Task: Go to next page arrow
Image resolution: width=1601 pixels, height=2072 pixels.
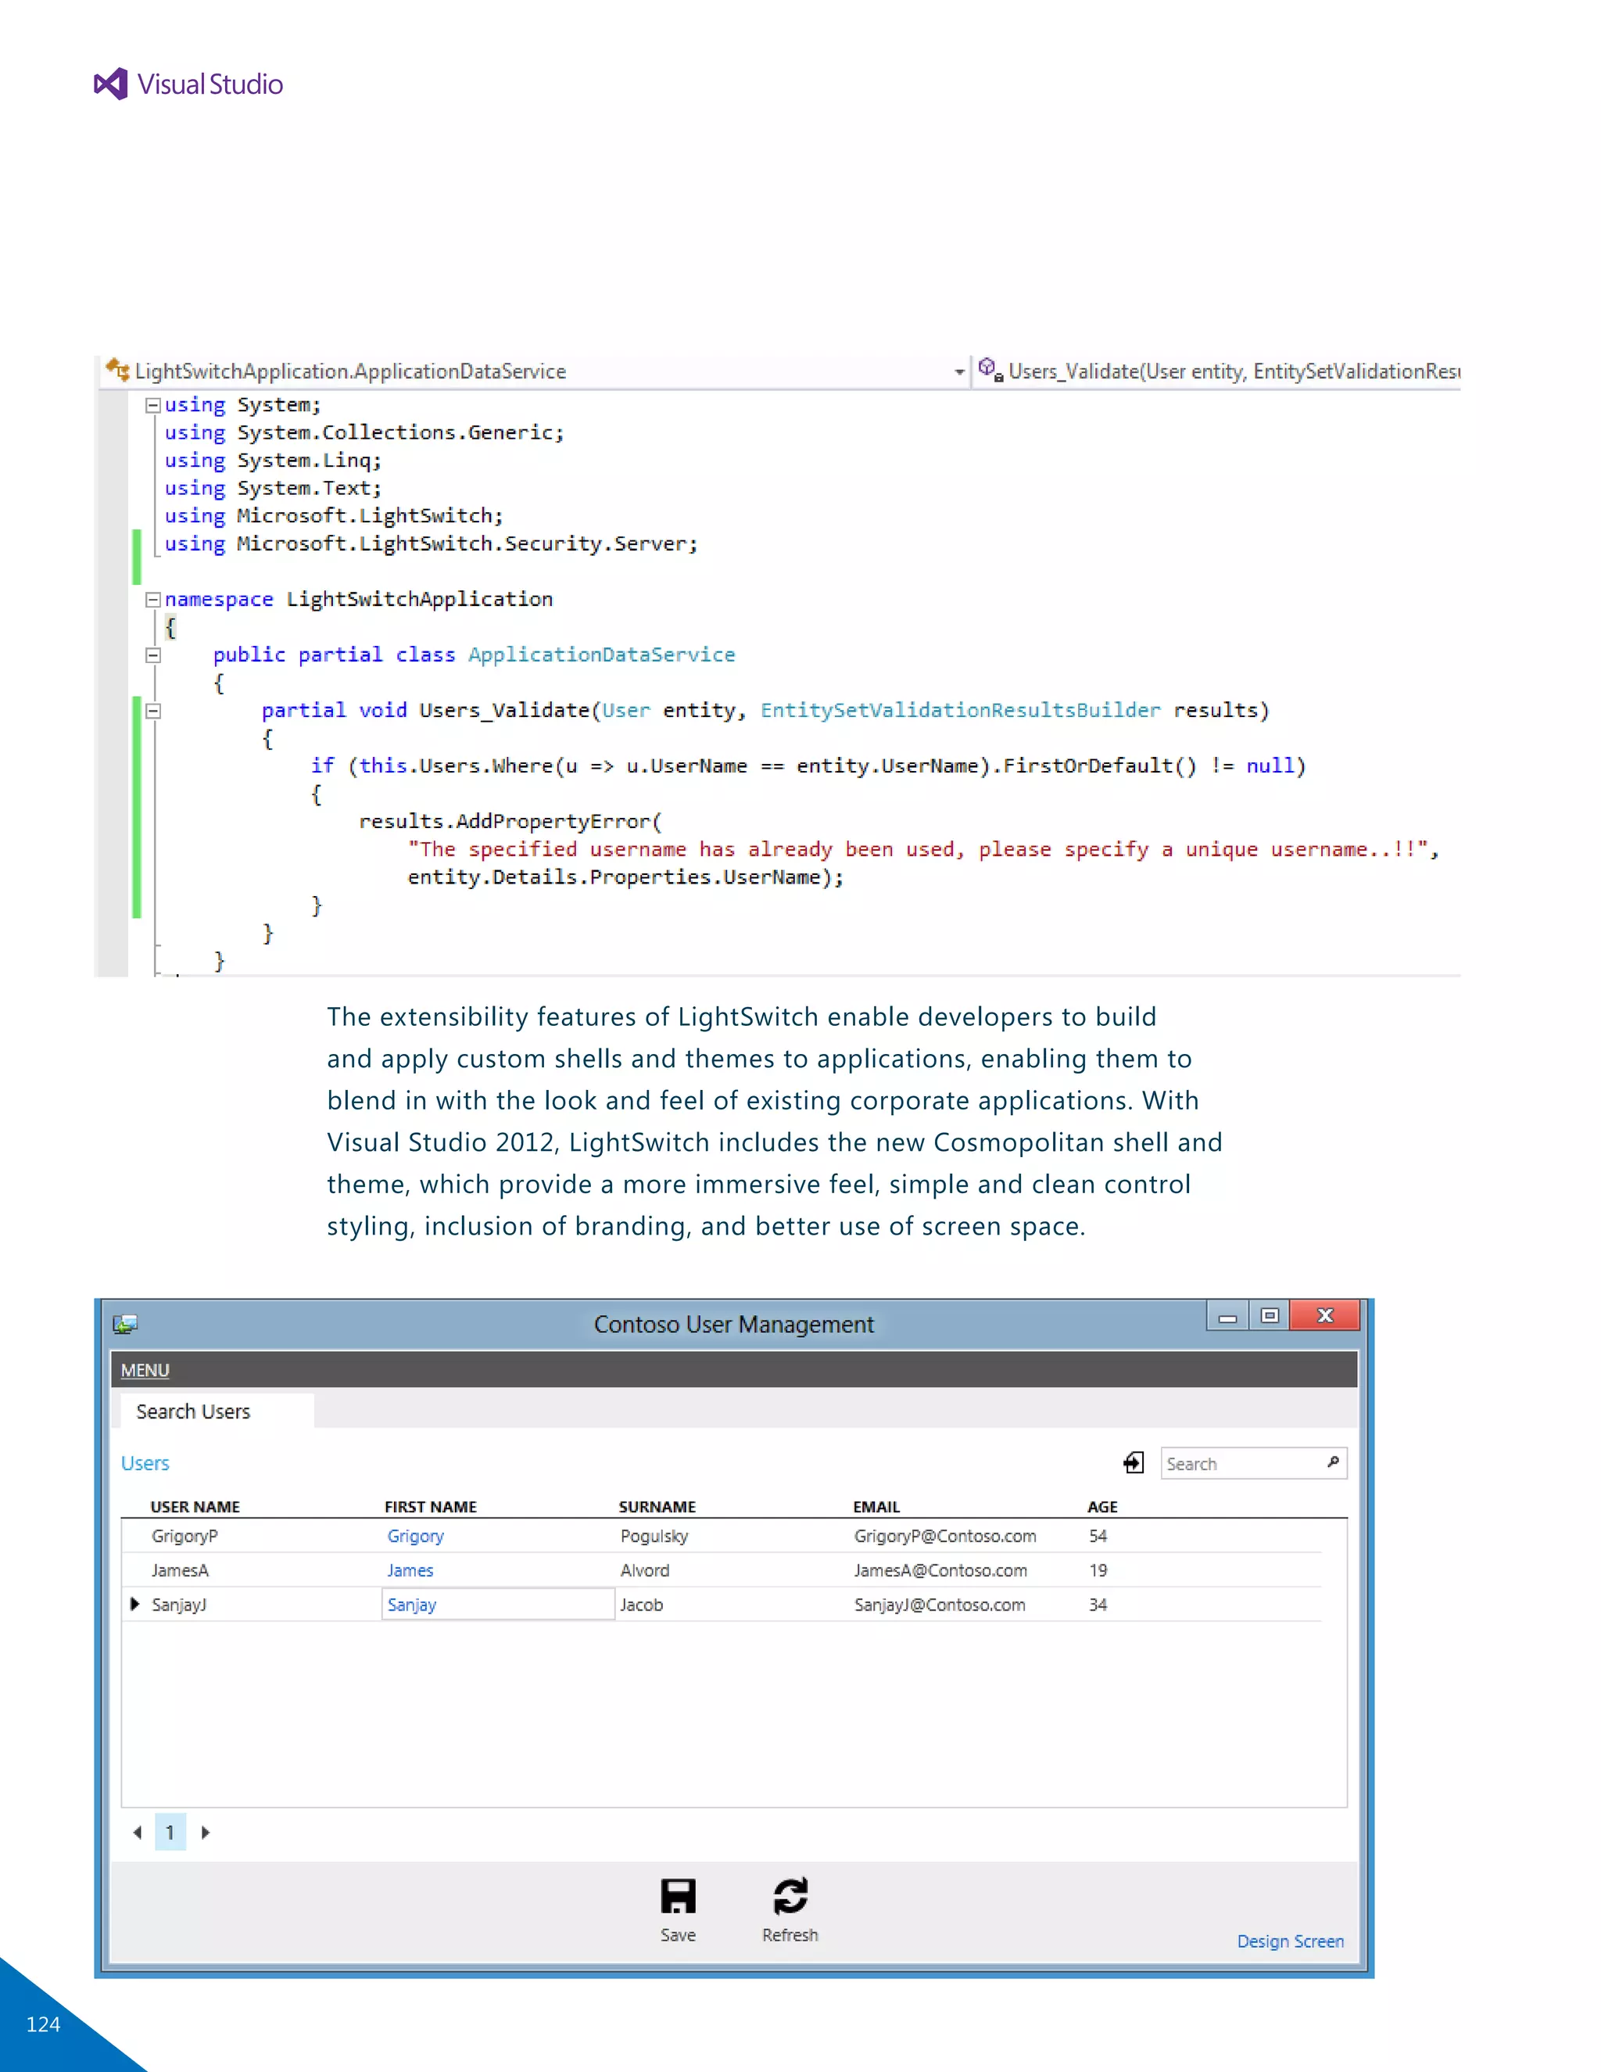Action: point(205,1832)
